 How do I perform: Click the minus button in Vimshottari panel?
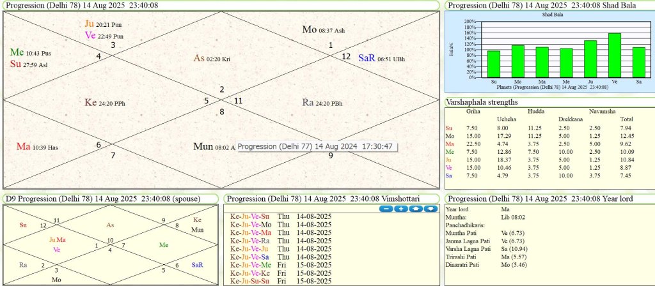click(x=386, y=209)
